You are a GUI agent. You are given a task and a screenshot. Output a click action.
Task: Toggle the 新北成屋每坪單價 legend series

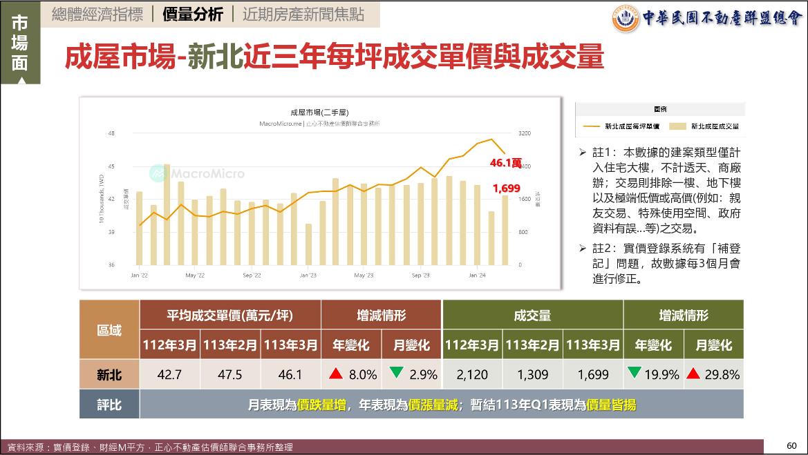632,126
